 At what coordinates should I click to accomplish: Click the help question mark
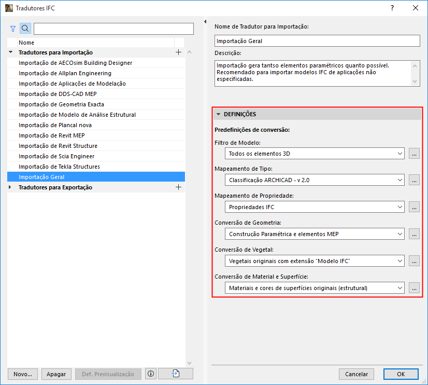pos(392,8)
